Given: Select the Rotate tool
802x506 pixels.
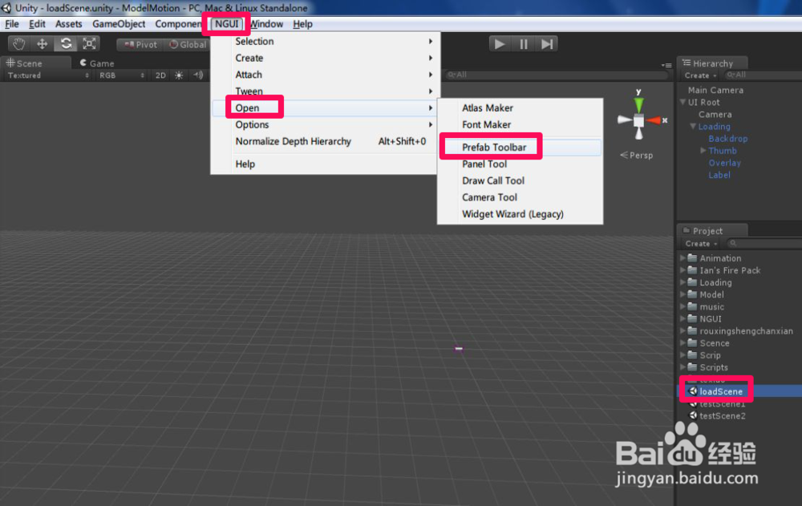Looking at the screenshot, I should coord(65,43).
